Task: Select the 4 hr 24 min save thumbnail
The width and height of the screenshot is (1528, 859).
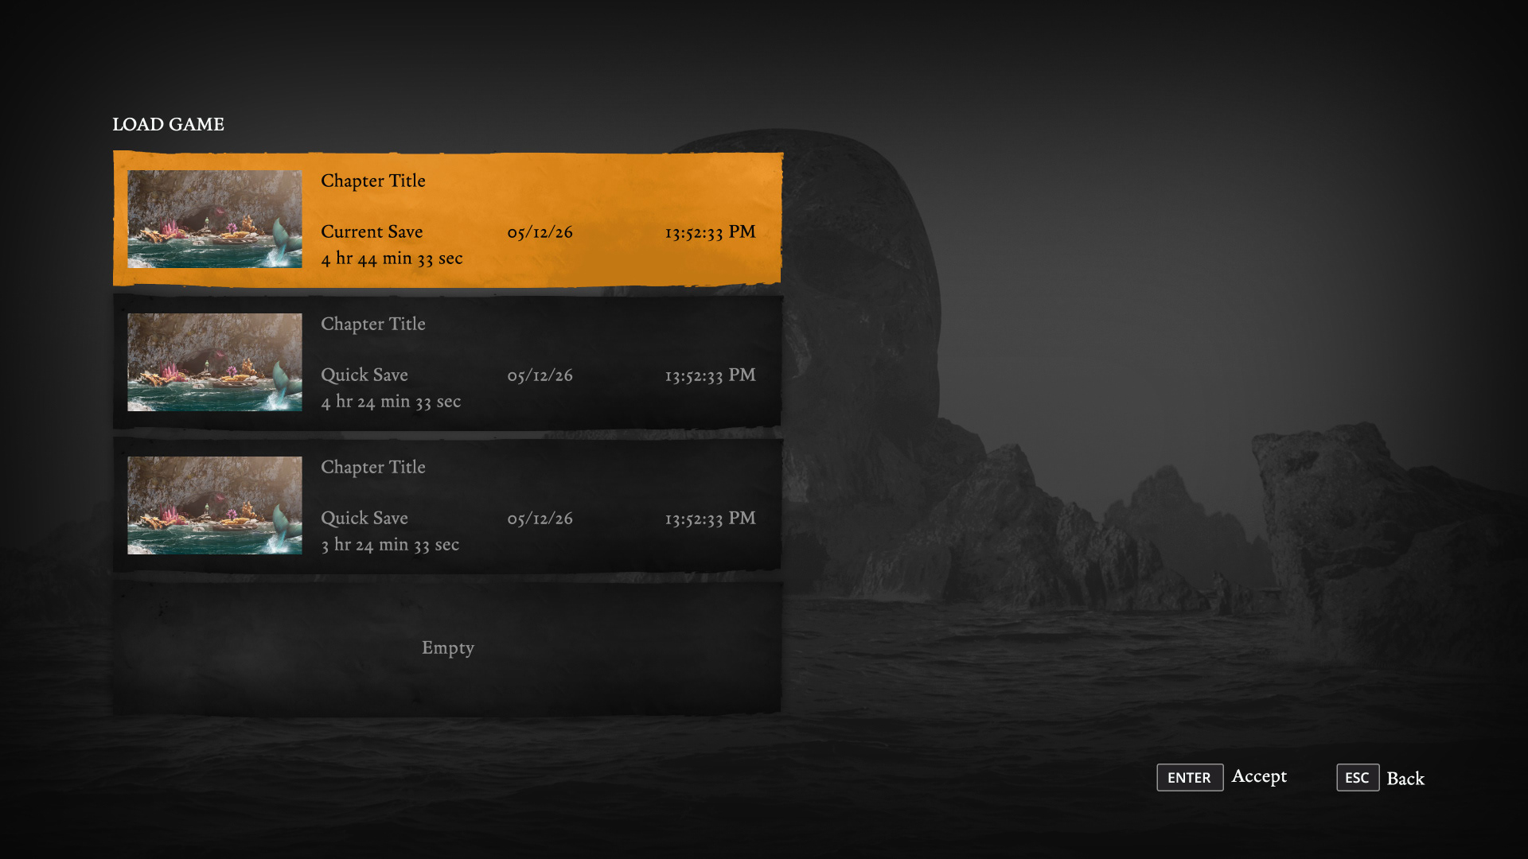Action: [214, 362]
